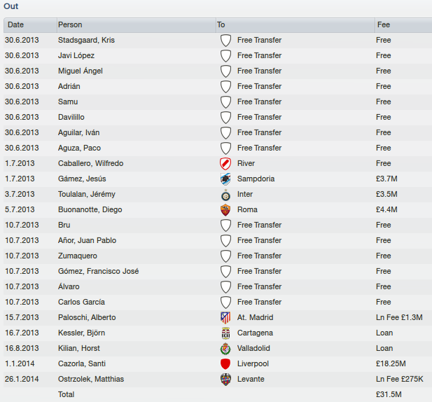The height and width of the screenshot is (402, 432).
Task: Sort by the To column header
Action: point(295,25)
